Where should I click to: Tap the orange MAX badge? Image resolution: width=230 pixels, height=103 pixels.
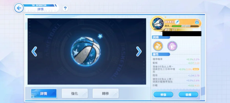coord(196,69)
